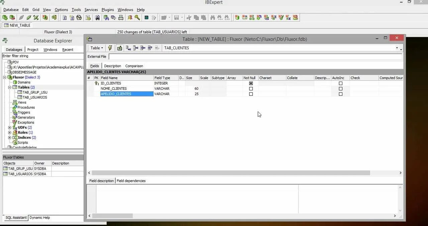Open the print icon on the toolbar
The width and height of the screenshot is (428, 226).
point(121,17)
